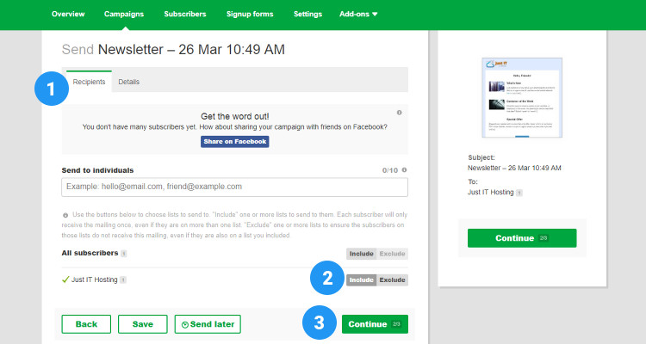646x344 pixels.
Task: Click the count badge beside Just IT Hosting list
Action: (123, 279)
